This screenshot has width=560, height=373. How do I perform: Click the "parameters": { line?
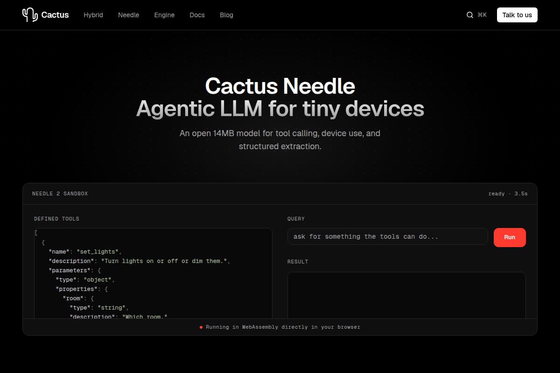[x=75, y=270]
